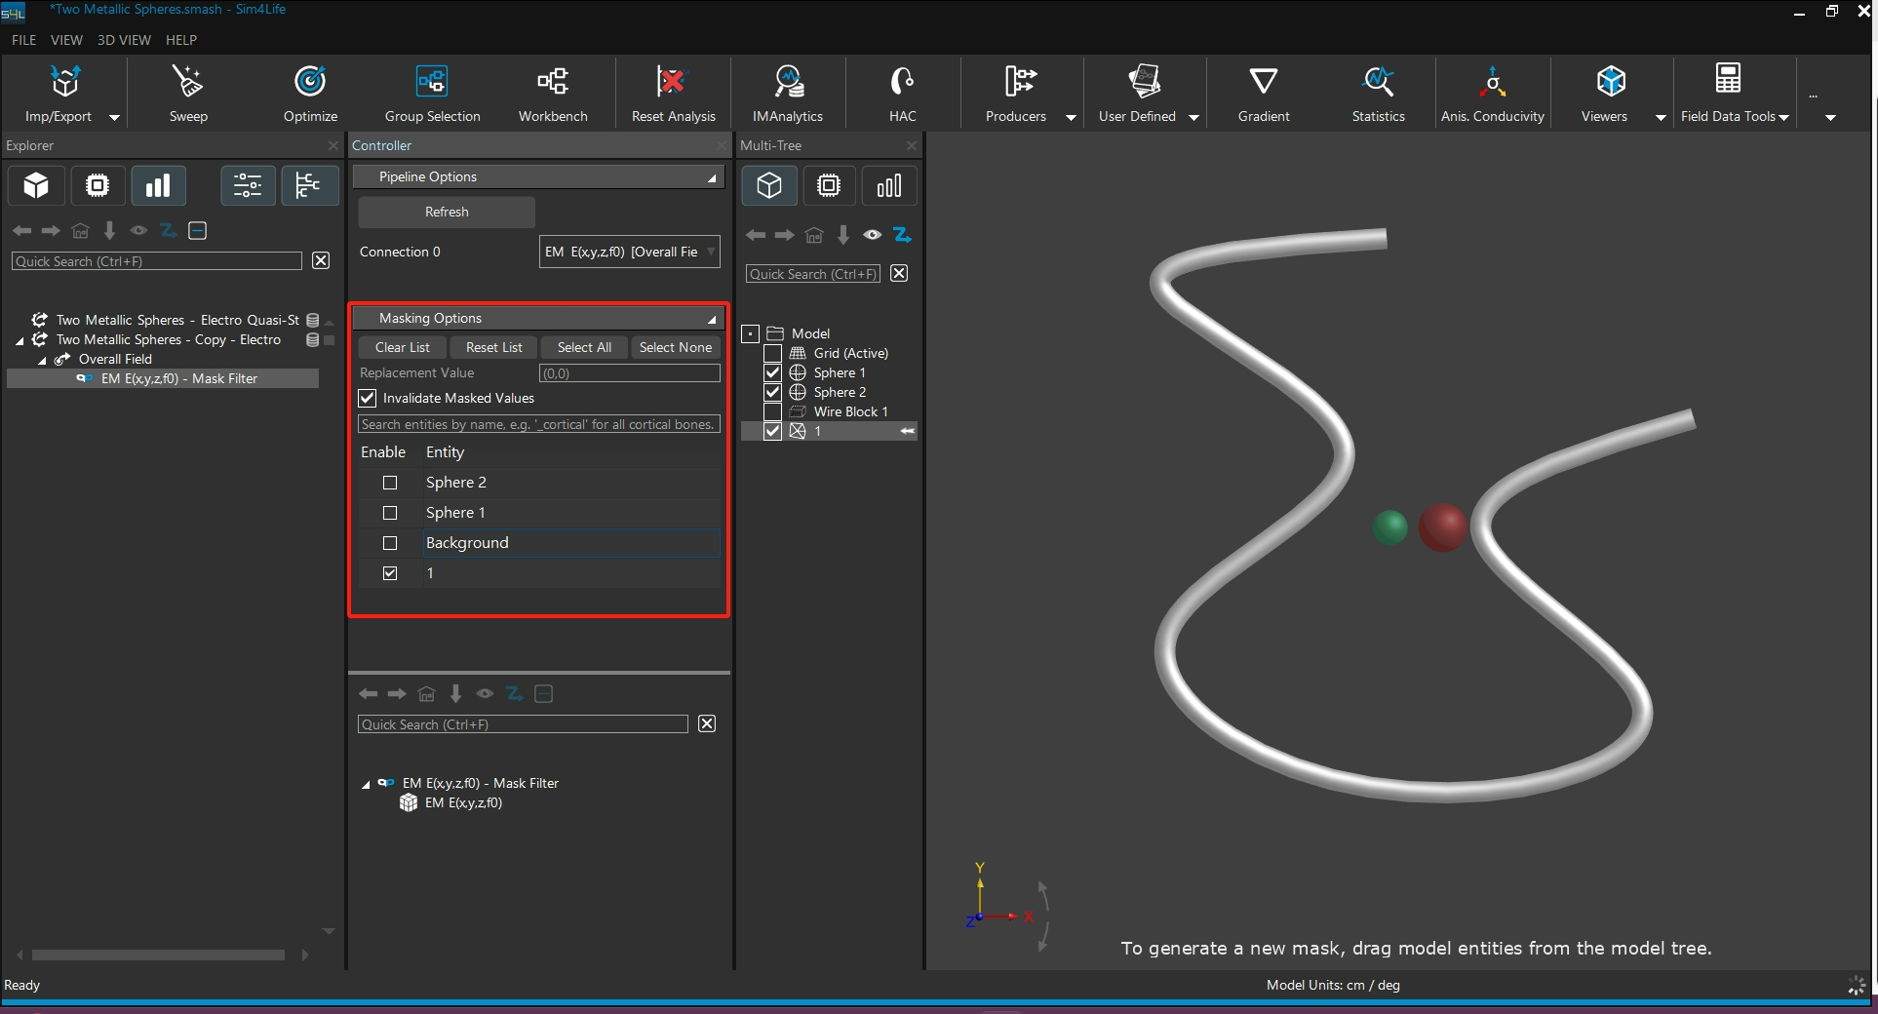Image resolution: width=1878 pixels, height=1014 pixels.
Task: Enable the Sphere 2 mask checkbox
Action: click(x=390, y=483)
